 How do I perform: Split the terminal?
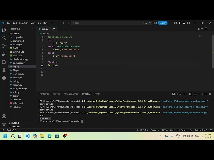(191, 94)
